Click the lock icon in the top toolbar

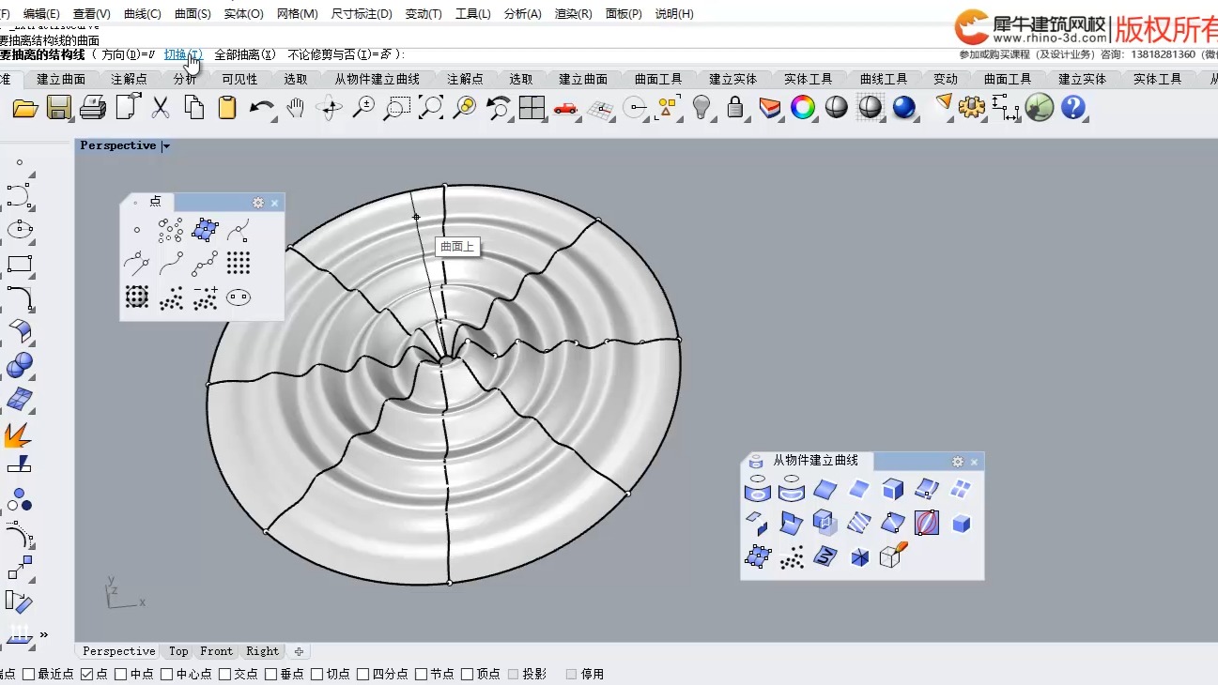point(735,108)
